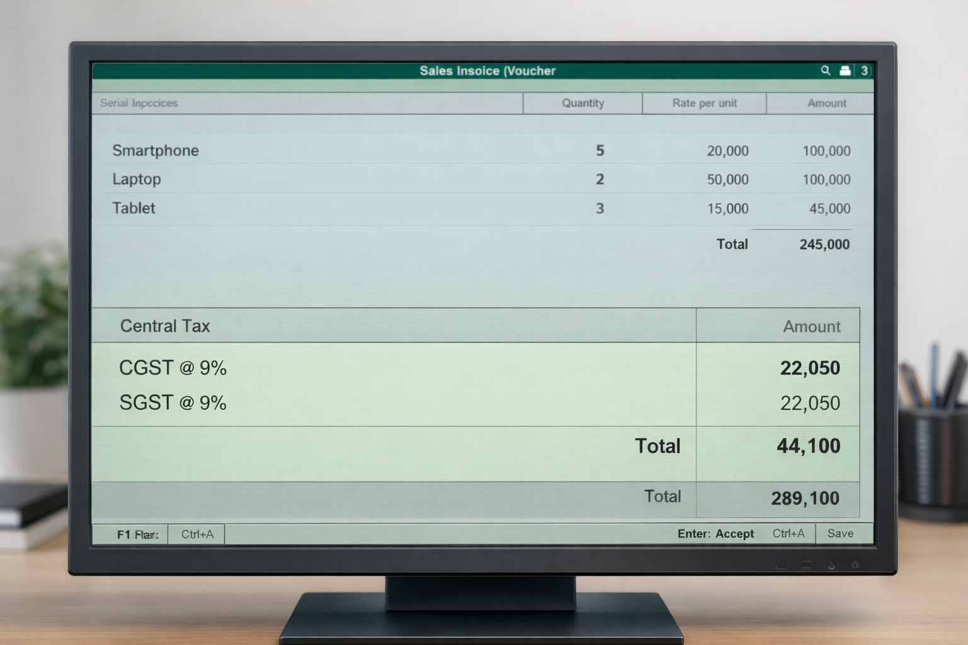Viewport: 968px width, 645px height.
Task: Click the Save button
Action: (839, 534)
